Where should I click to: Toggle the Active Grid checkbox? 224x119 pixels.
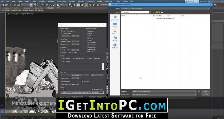(x=87, y=52)
